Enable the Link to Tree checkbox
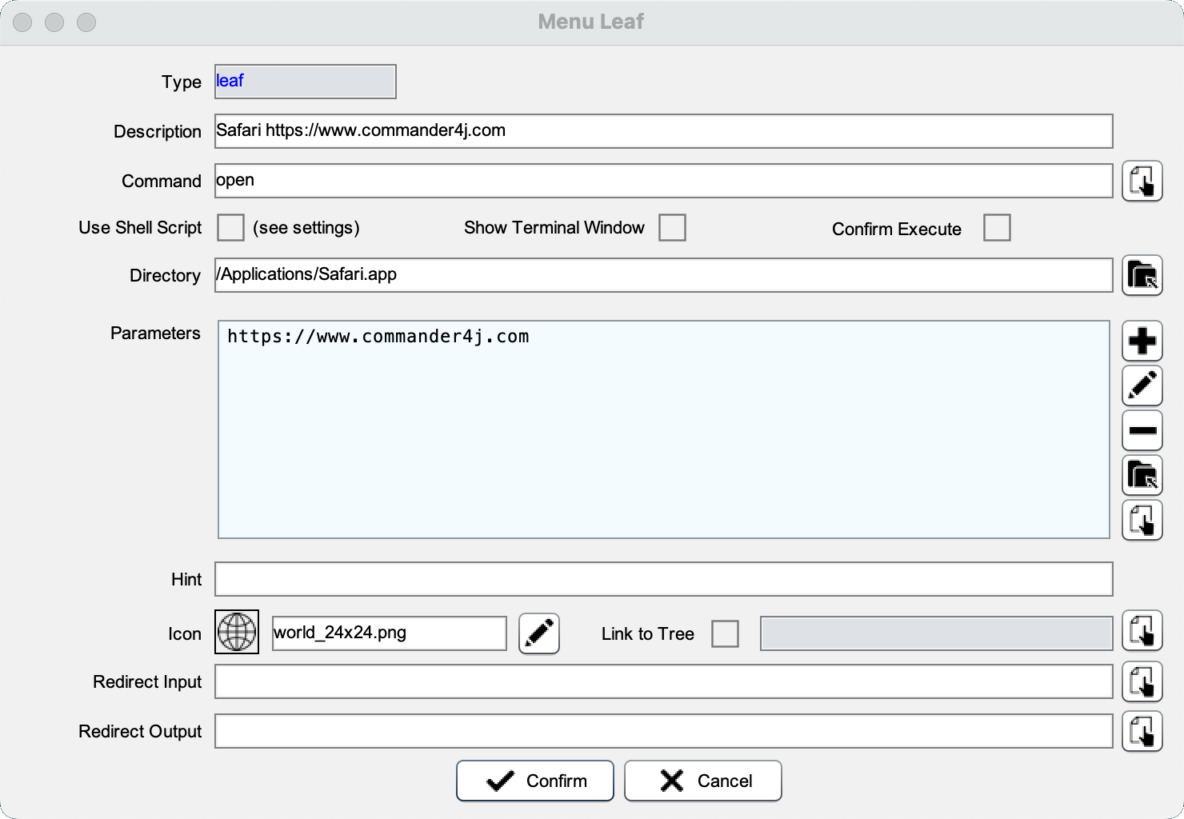The image size is (1184, 819). coord(725,634)
